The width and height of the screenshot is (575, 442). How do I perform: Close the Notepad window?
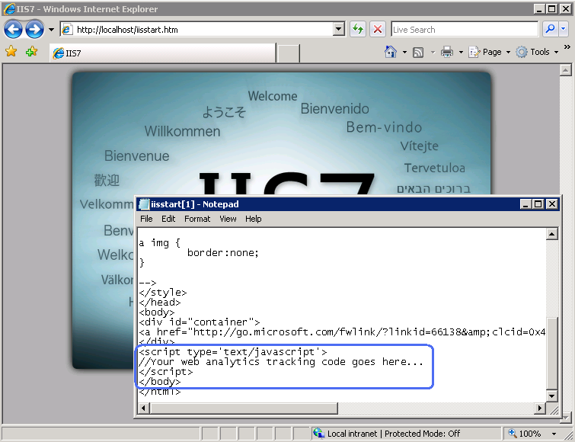tap(552, 204)
